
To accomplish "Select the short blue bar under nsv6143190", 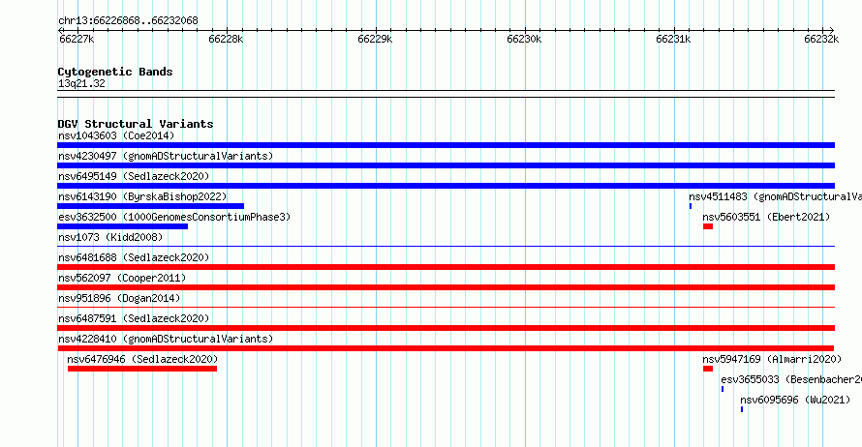I will (x=151, y=206).
